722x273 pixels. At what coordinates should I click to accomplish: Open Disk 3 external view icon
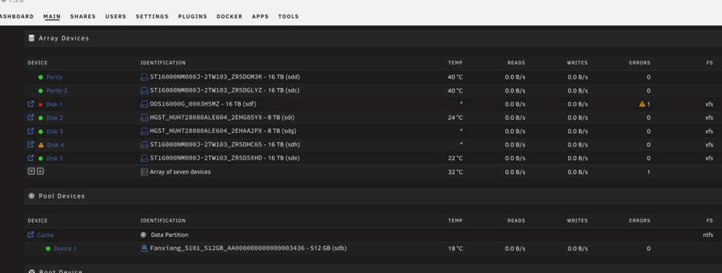click(x=31, y=131)
